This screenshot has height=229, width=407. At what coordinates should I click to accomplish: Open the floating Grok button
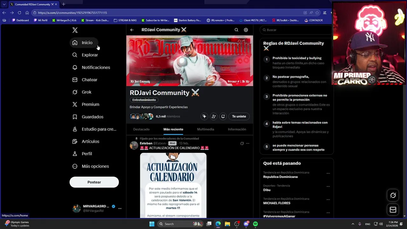tap(393, 195)
